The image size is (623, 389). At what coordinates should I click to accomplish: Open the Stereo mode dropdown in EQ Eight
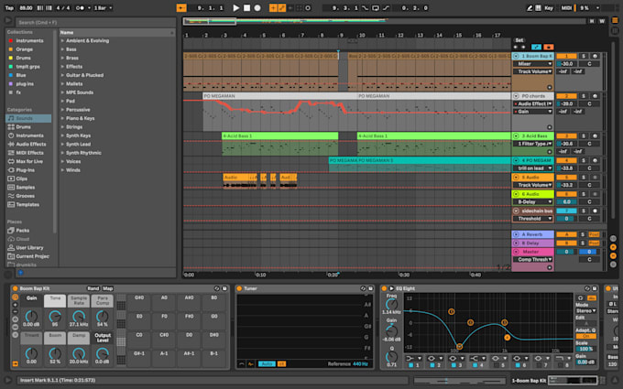pos(586,311)
